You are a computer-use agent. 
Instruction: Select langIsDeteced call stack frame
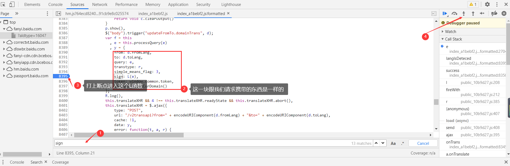coord(473,61)
